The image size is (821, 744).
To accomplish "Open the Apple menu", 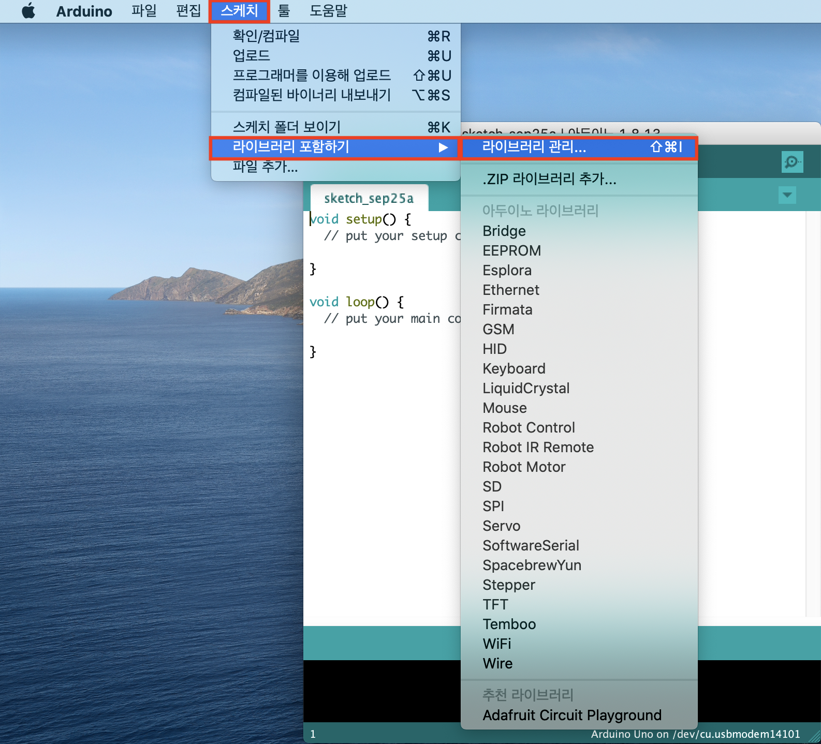I will point(29,11).
